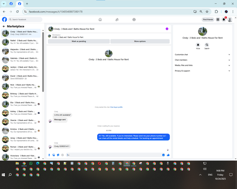Open Nalleli conversation in the list

click(x=21, y=42)
